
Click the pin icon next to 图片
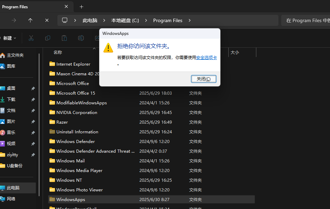point(33,122)
